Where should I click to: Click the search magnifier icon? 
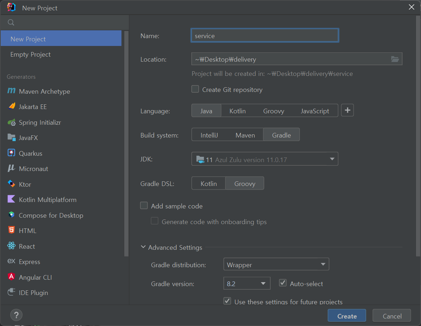point(11,22)
